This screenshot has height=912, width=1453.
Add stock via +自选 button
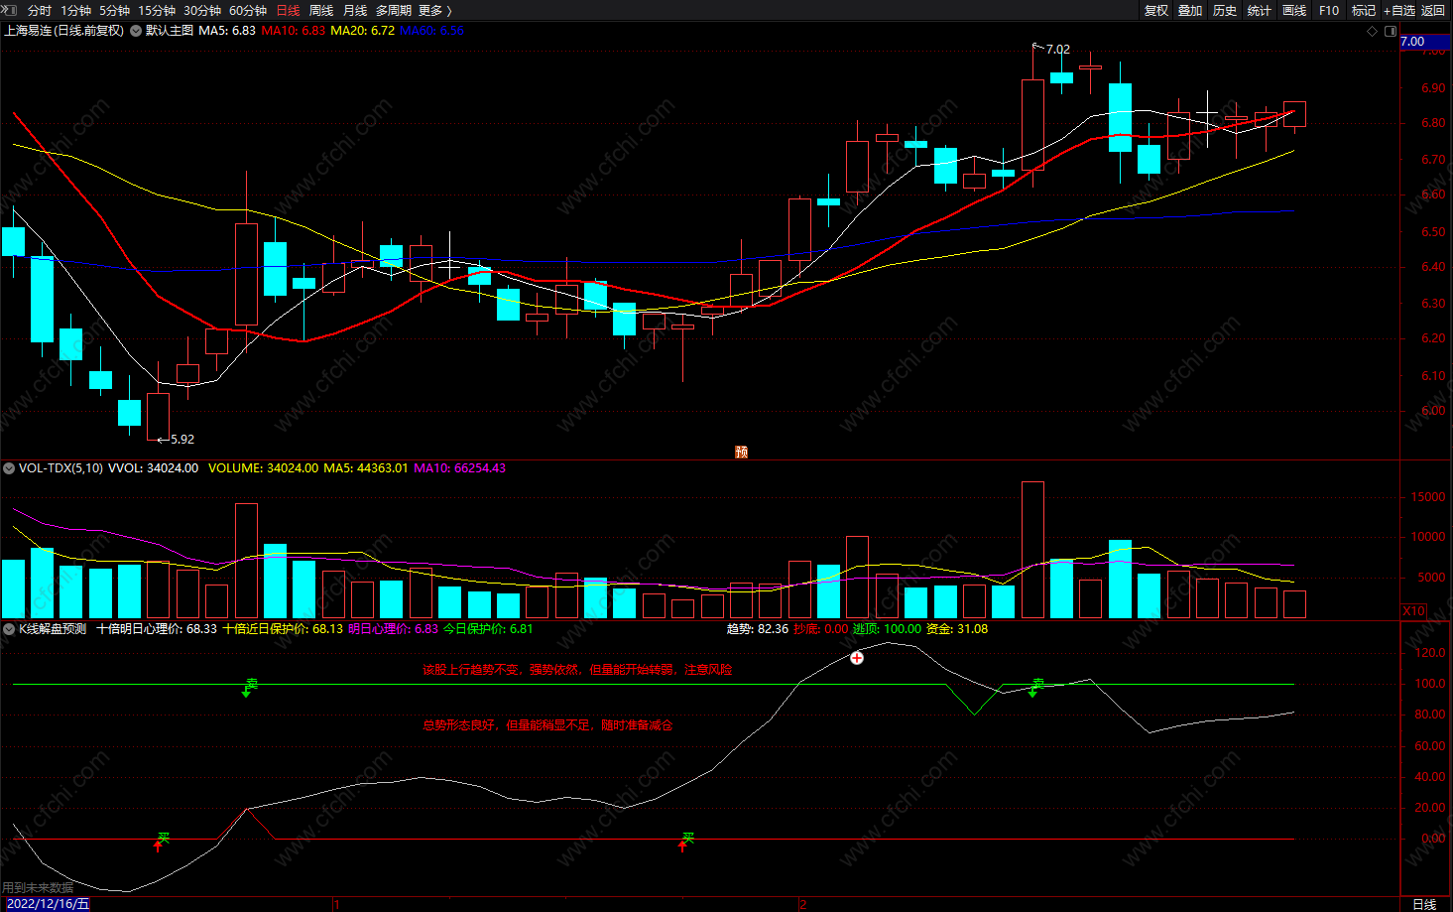(x=1399, y=10)
